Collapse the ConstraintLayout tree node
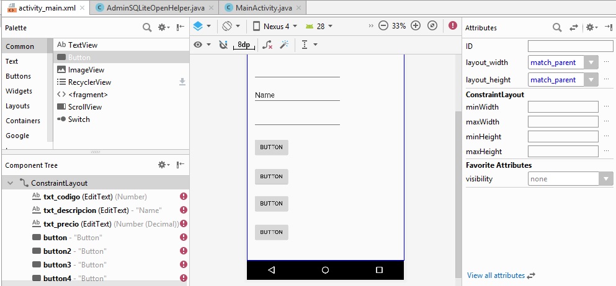 pyautogui.click(x=11, y=183)
